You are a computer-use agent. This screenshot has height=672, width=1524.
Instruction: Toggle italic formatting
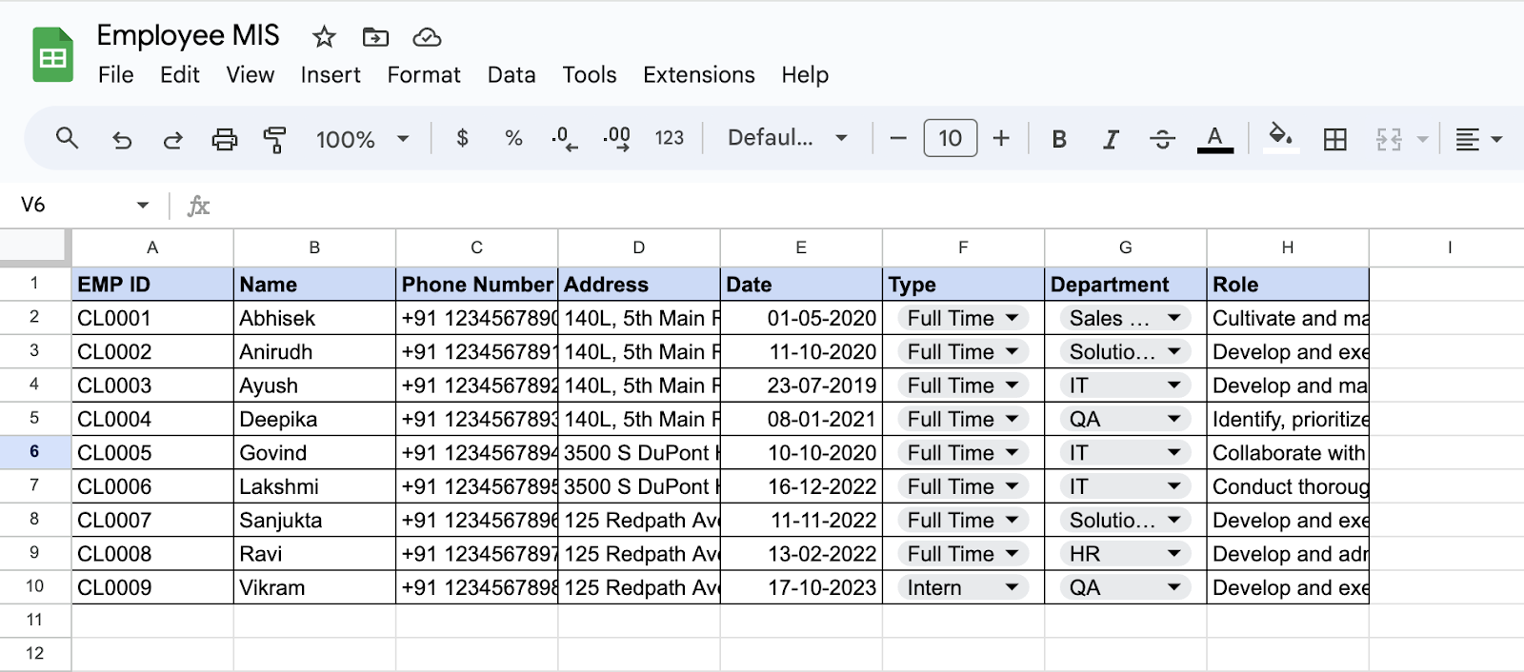click(1111, 139)
